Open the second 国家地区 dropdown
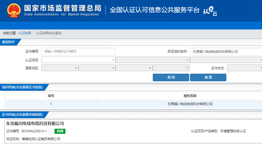The height and width of the screenshot is (144, 262). (97, 68)
